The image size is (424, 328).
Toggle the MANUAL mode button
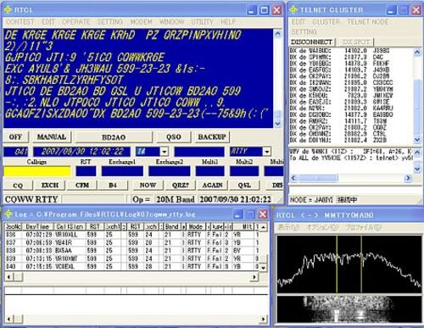pos(52,137)
